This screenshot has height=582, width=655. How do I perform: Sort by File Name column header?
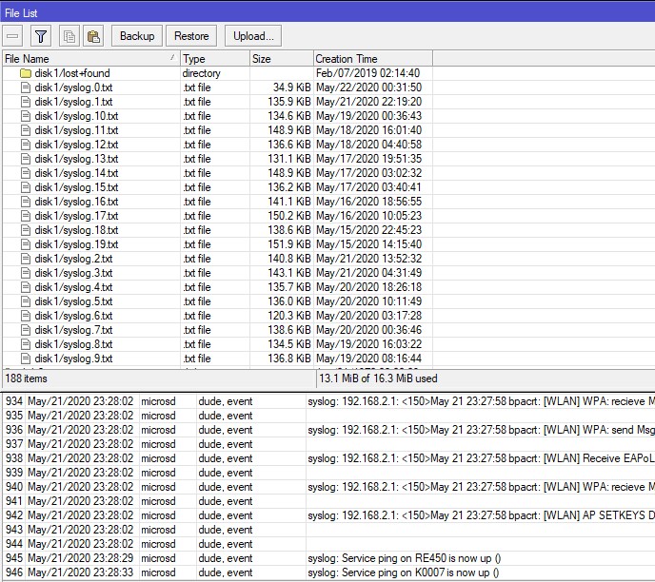91,58
